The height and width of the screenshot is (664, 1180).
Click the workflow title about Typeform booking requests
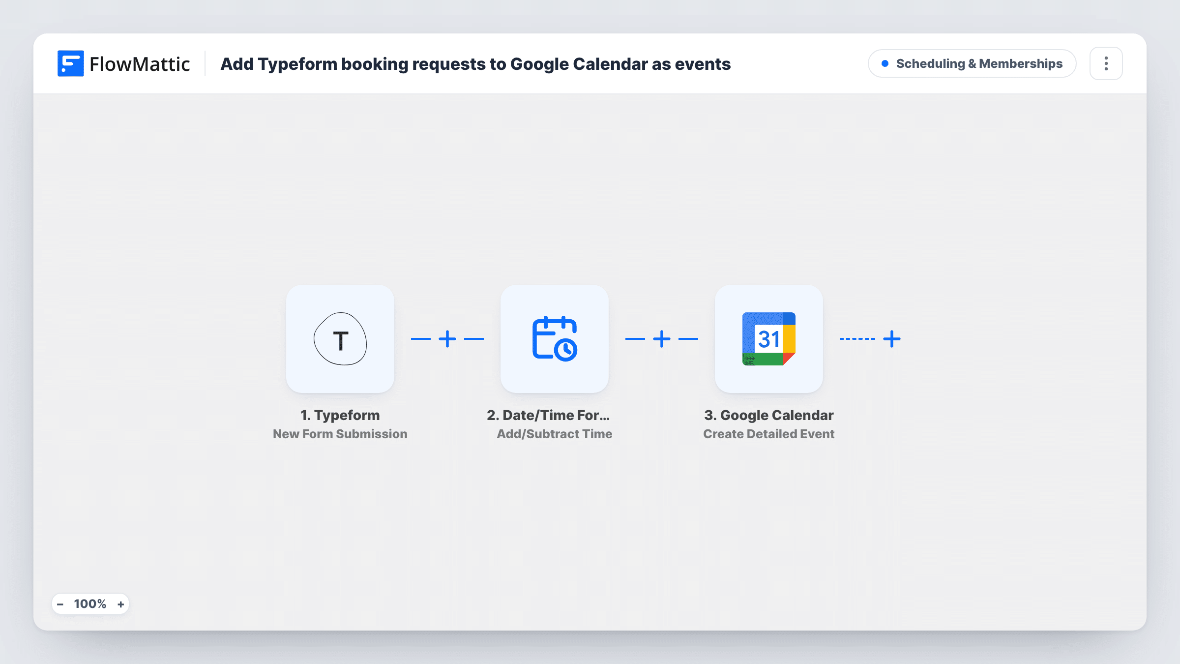click(x=475, y=64)
